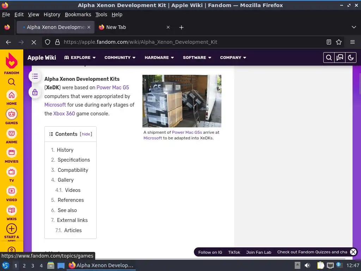Viewport: 361px width, 271px height.
Task: Close the New Tab tab
Action: coord(168,27)
